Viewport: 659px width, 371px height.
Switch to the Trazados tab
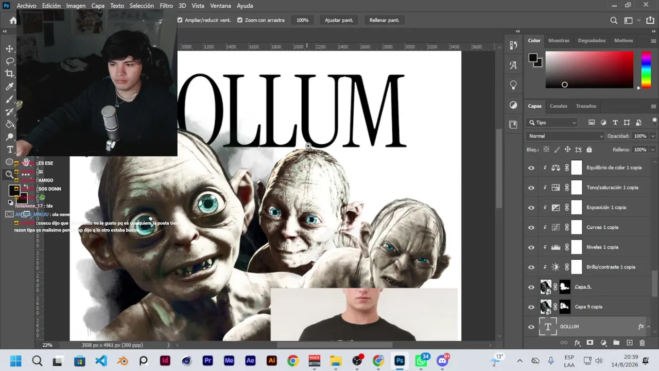tap(586, 106)
